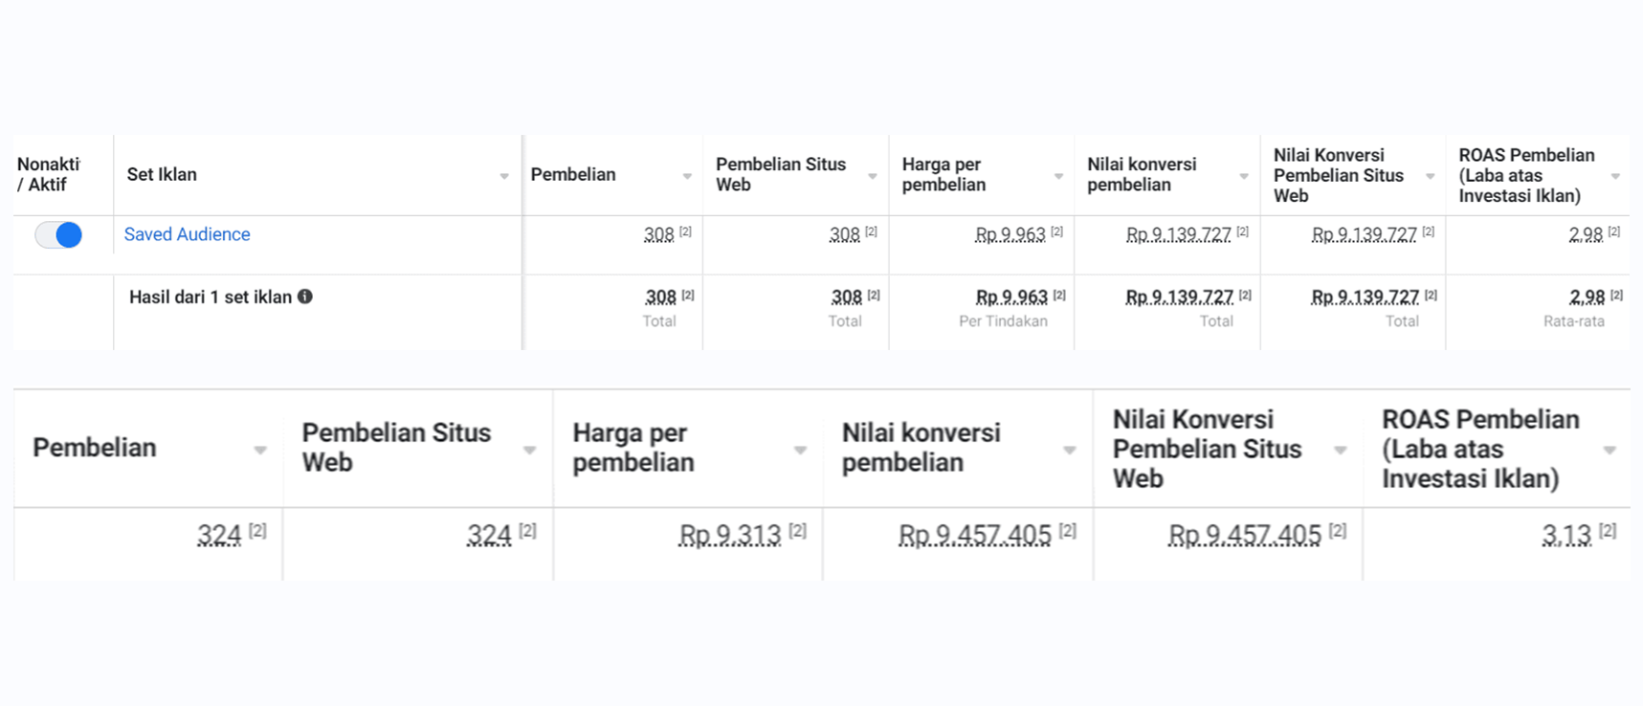Expand enlarged ROAS Pembelian header arrow
The image size is (1643, 706).
[1610, 451]
